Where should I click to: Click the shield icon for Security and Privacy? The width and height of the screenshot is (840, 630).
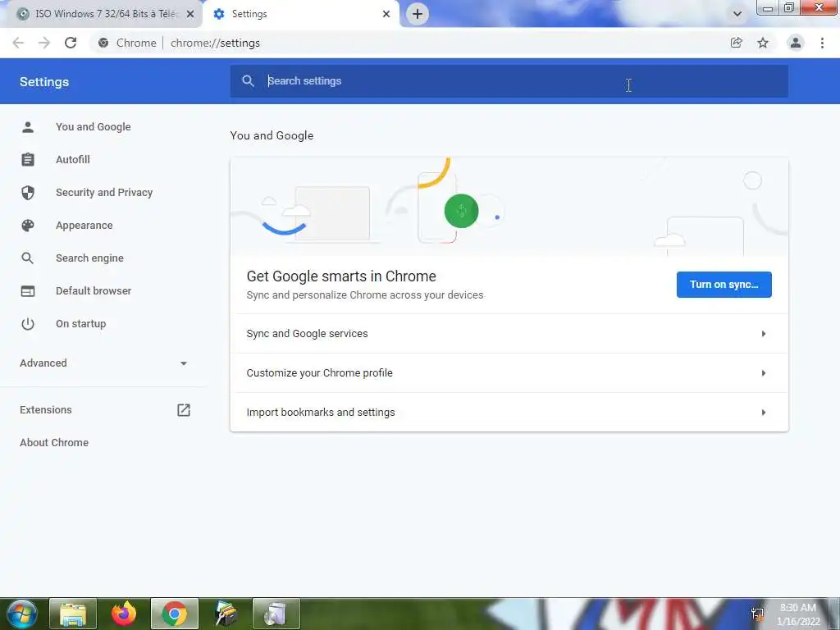tap(28, 192)
